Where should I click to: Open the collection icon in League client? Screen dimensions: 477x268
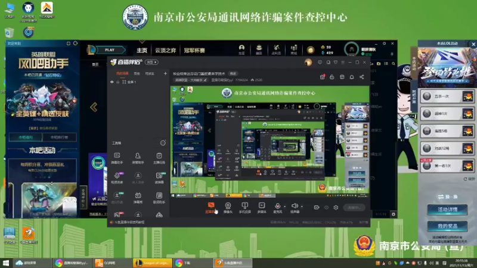click(x=259, y=49)
